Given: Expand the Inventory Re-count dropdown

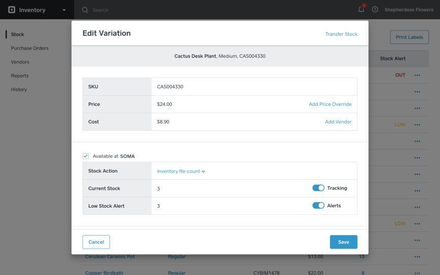Looking at the screenshot, I should pos(181,171).
